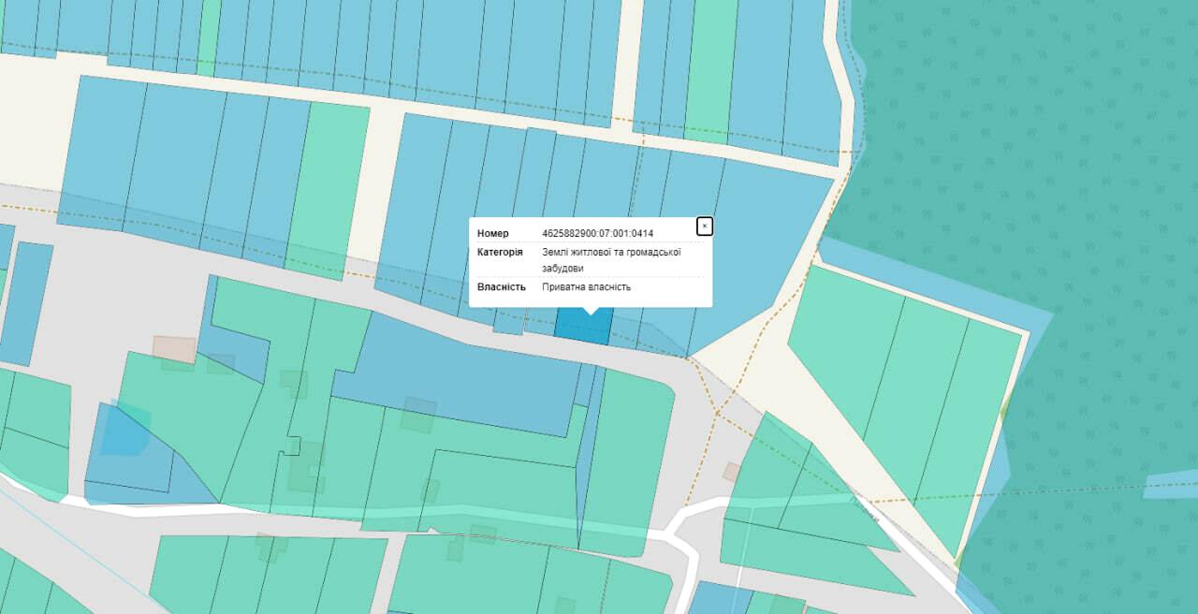Screen dimensions: 1198x614
Task: Click small tan building near path junction
Action: pos(731,472)
